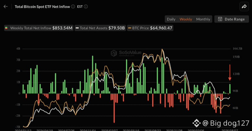252x131 pixels.
Task: Show info icon beside EST label
Action: pyautogui.click(x=86, y=7)
